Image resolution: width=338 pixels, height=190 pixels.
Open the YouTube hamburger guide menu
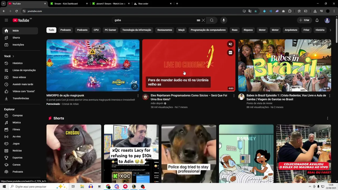click(6, 20)
